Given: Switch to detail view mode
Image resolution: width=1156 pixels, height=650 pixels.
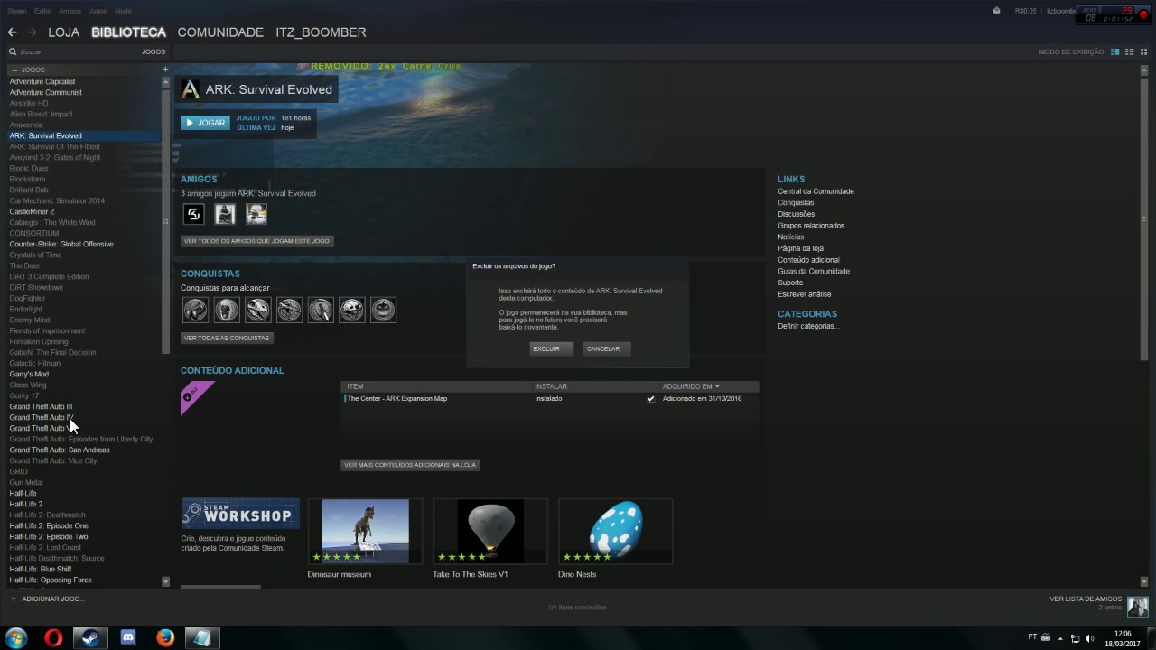Looking at the screenshot, I should click(x=1115, y=52).
